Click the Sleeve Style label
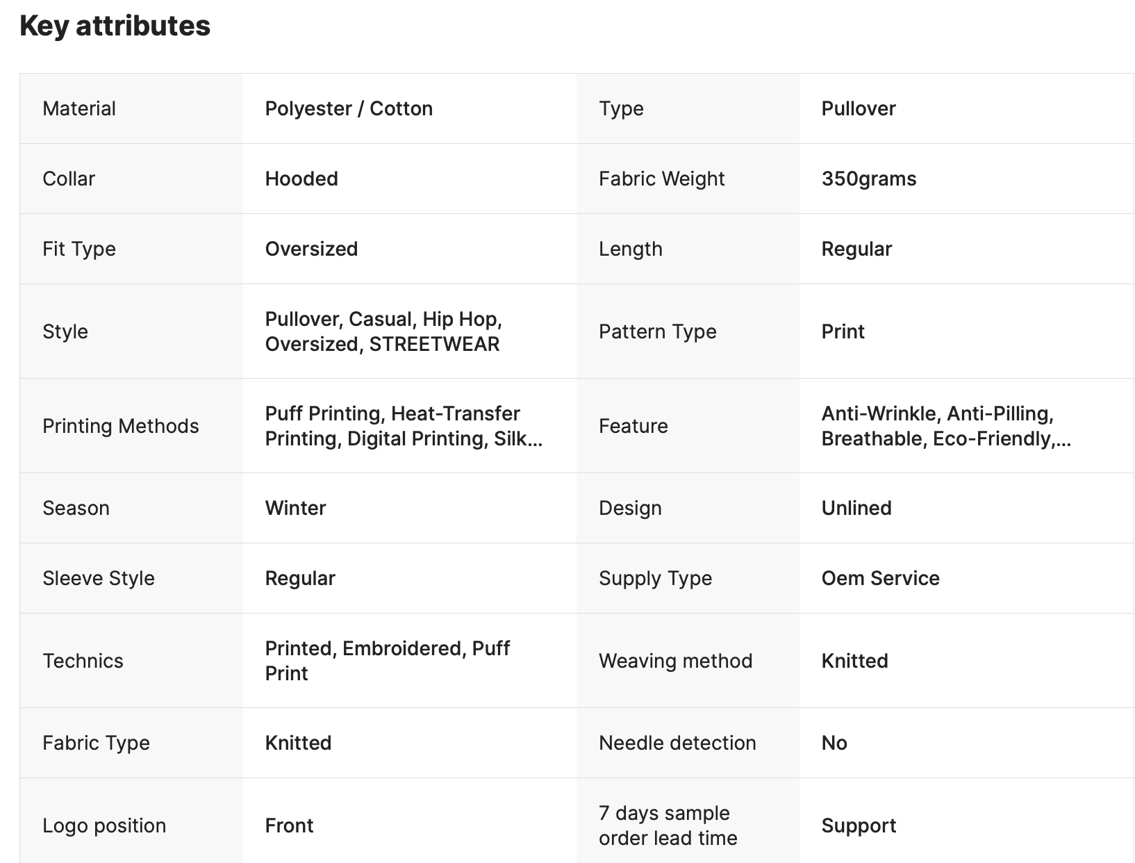Viewport: 1135px width, 863px height. click(99, 578)
